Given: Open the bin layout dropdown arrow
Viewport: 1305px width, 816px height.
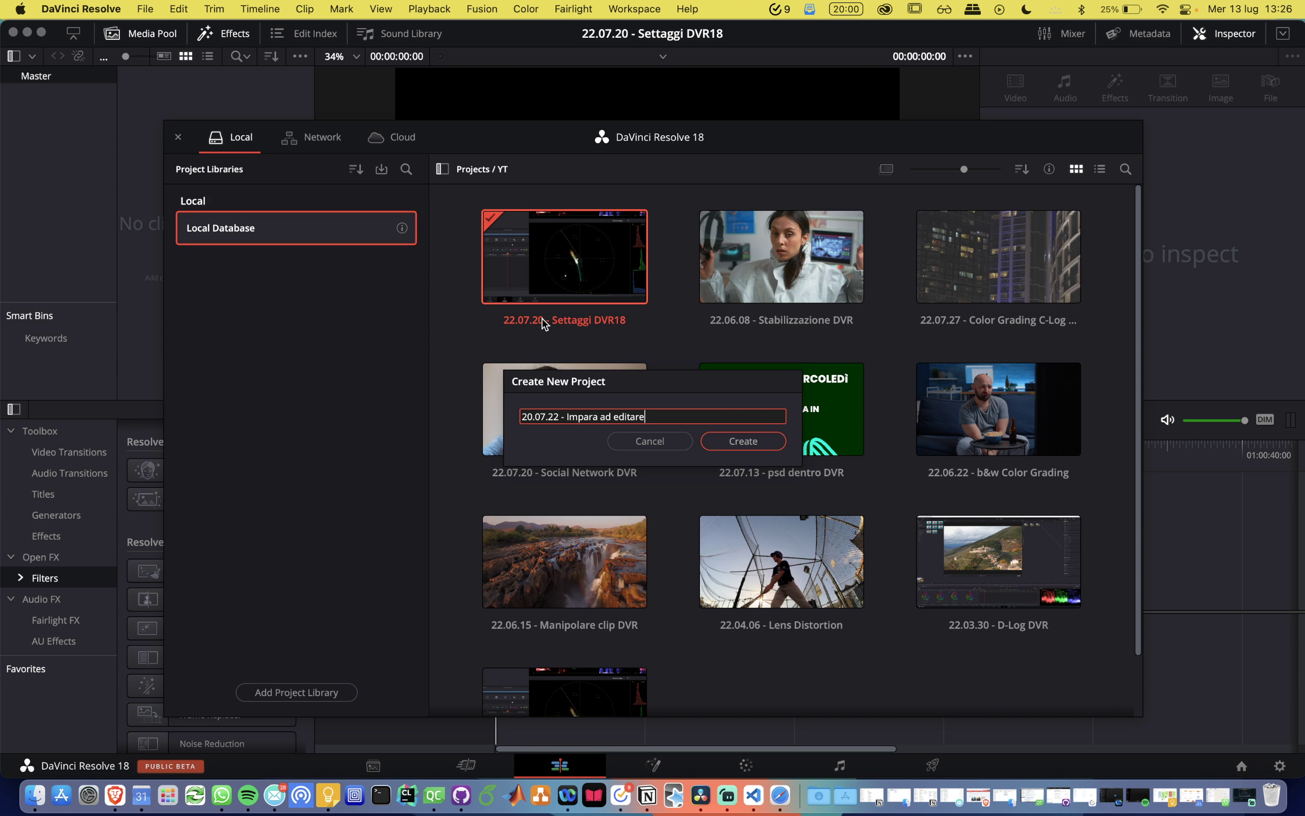Looking at the screenshot, I should click(x=32, y=56).
